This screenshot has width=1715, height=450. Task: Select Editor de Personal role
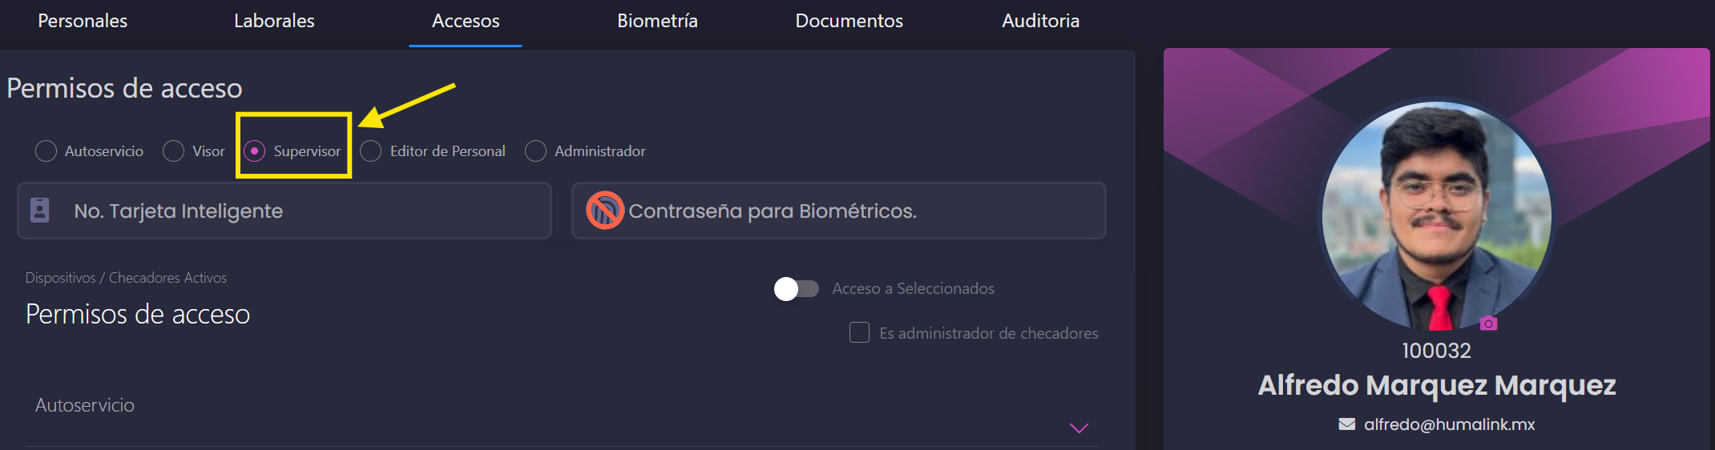pyautogui.click(x=370, y=151)
